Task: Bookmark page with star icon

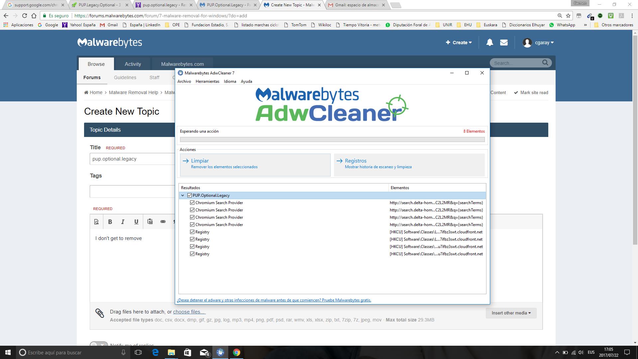Action: 568,16
